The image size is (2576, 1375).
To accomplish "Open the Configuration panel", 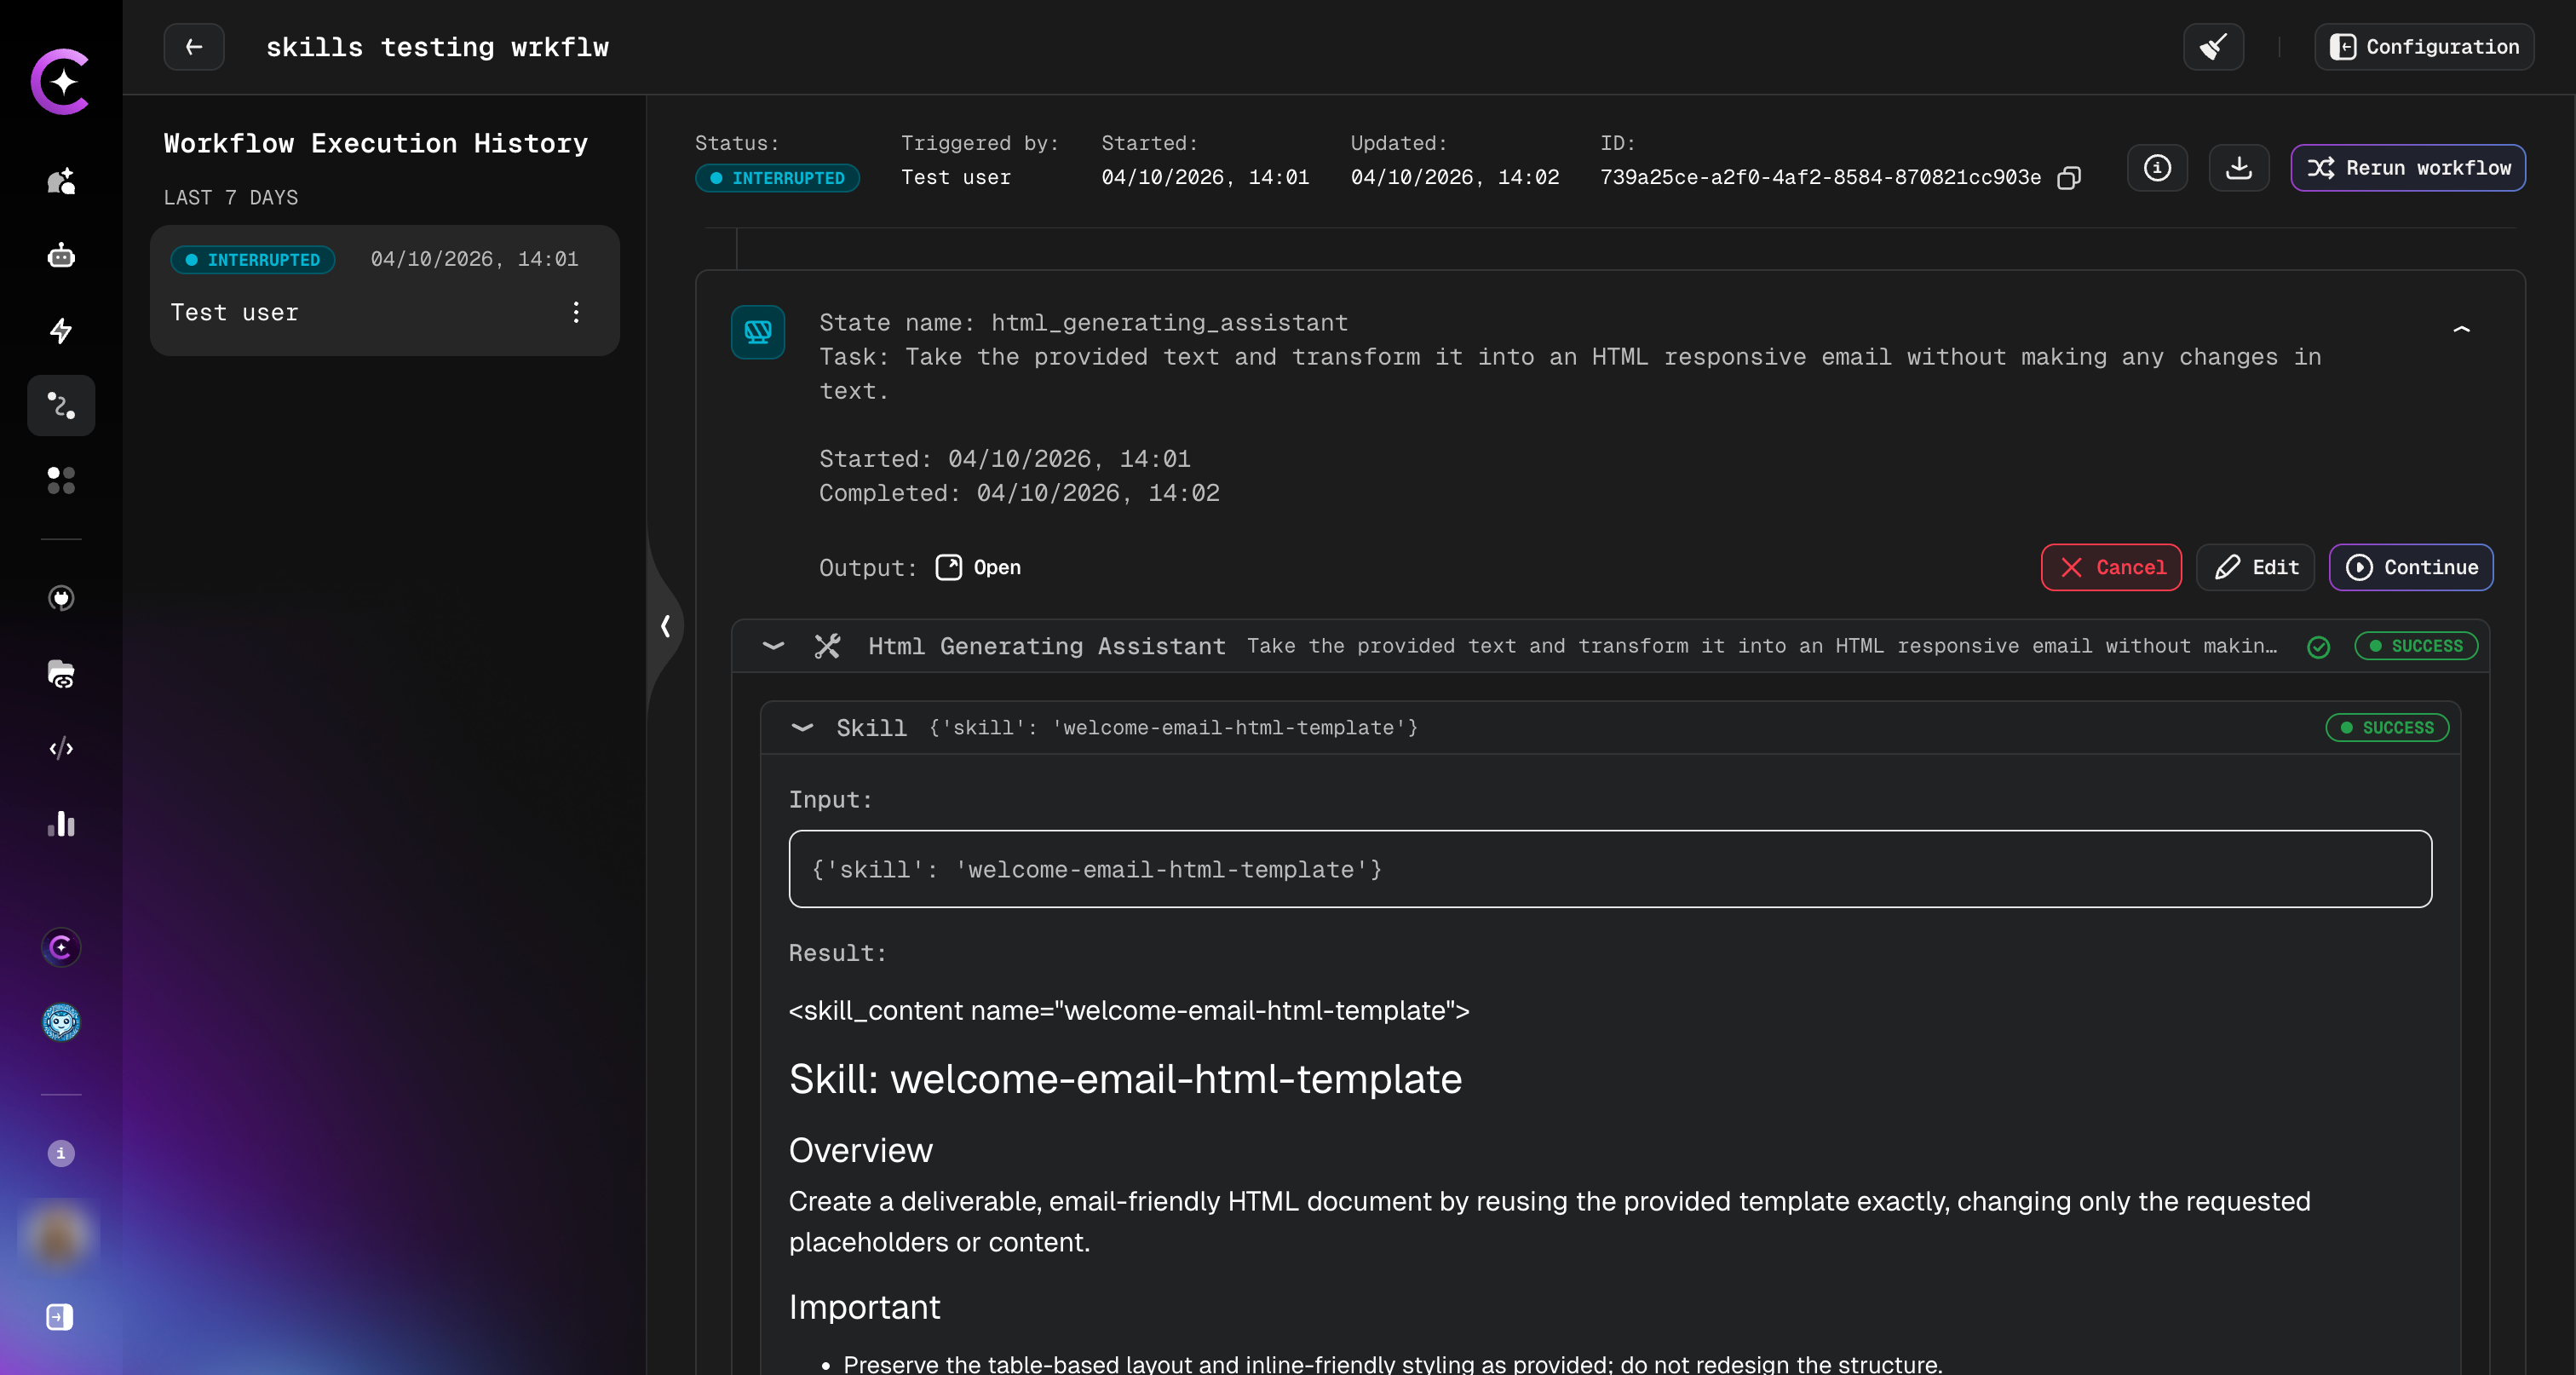I will pos(2424,47).
